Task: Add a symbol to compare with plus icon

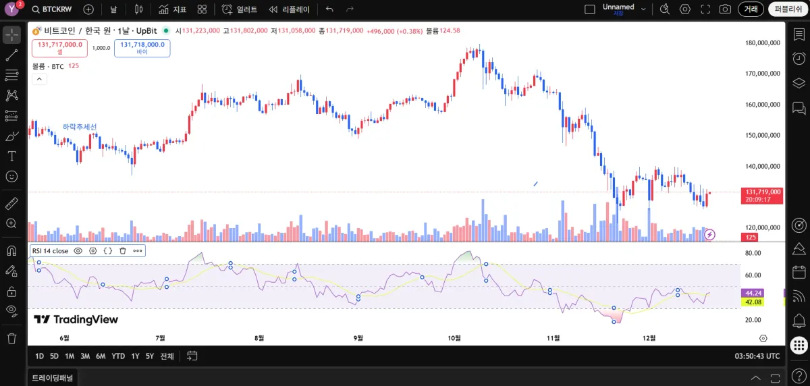Action: pos(88,9)
